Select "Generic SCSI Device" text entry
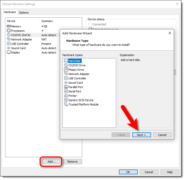 81,100
